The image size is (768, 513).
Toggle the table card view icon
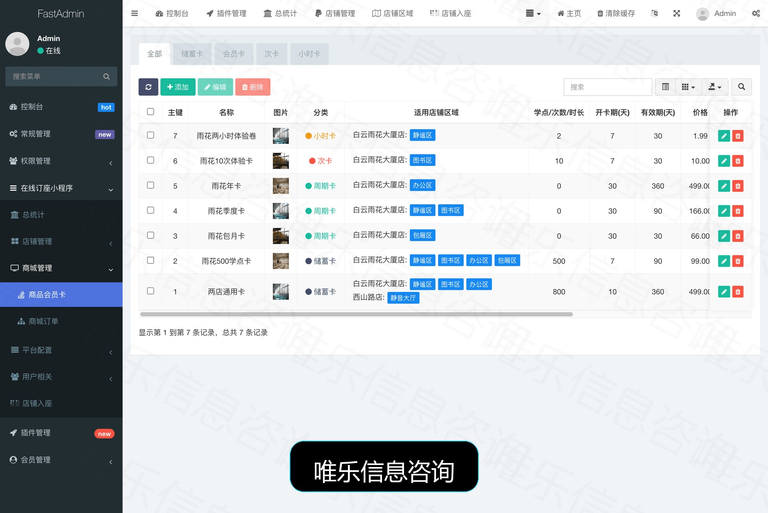[665, 87]
